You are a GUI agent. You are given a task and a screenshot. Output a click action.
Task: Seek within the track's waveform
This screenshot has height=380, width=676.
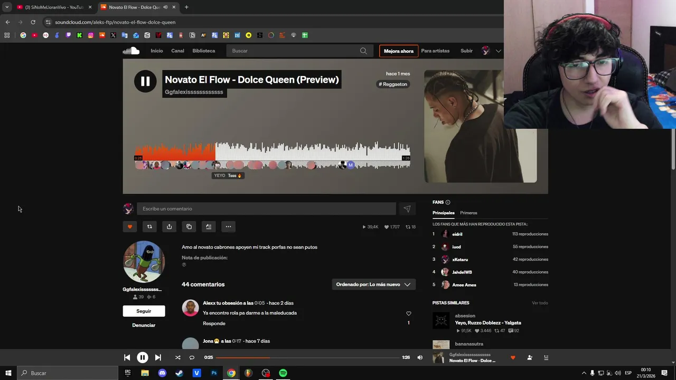coord(273,155)
